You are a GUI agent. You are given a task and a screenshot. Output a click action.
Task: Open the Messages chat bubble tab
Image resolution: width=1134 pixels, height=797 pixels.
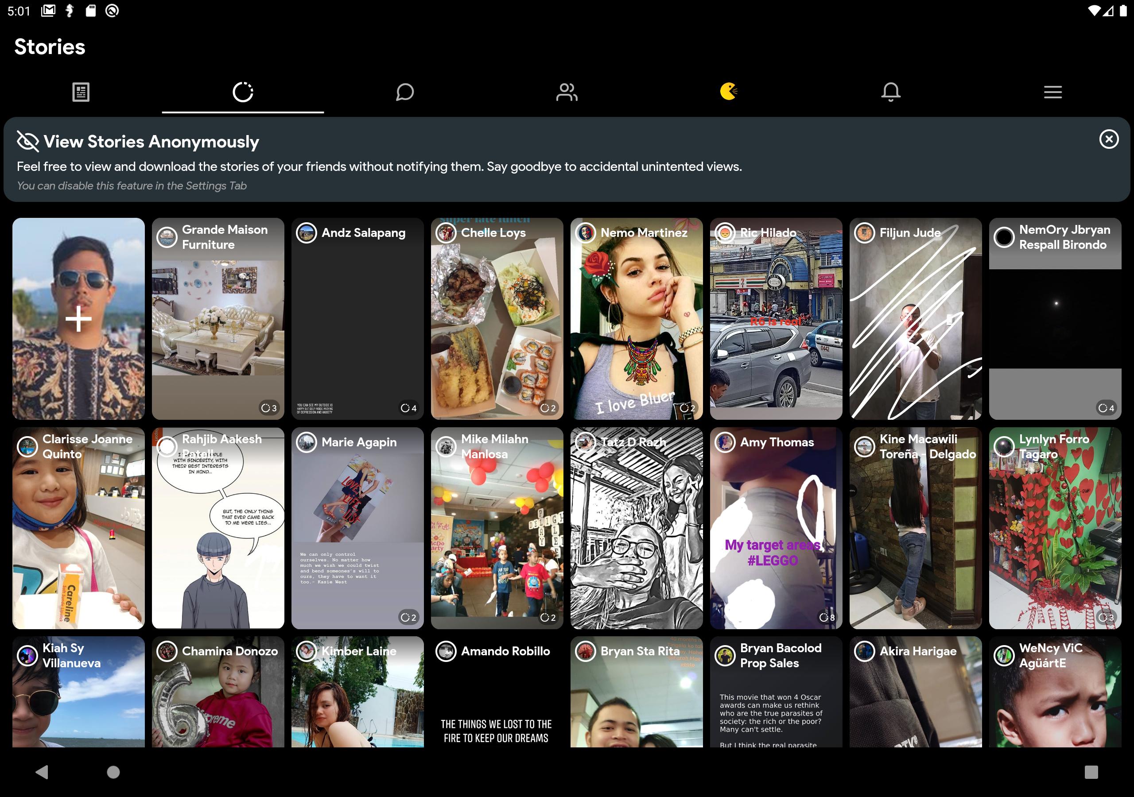pos(404,92)
